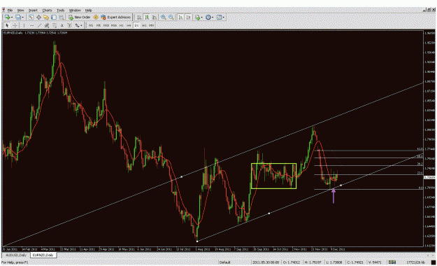The image size is (437, 266).
Task: Select the Equidistant Channel tool
Action: click(47, 25)
